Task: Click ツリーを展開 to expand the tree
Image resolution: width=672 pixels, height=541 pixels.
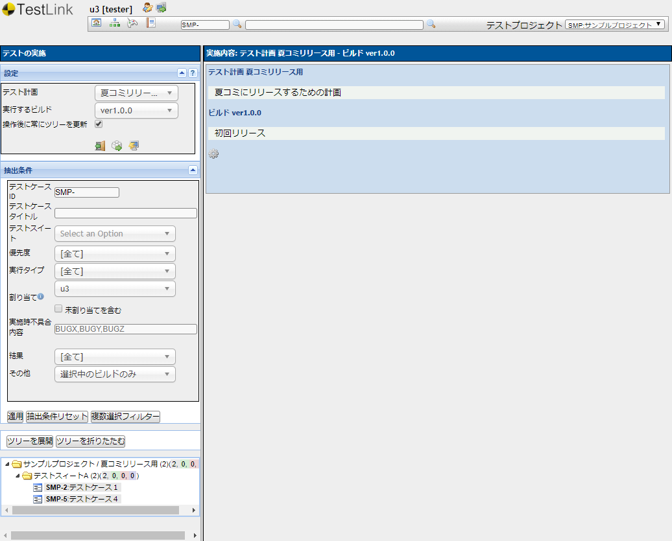Action: 28,441
